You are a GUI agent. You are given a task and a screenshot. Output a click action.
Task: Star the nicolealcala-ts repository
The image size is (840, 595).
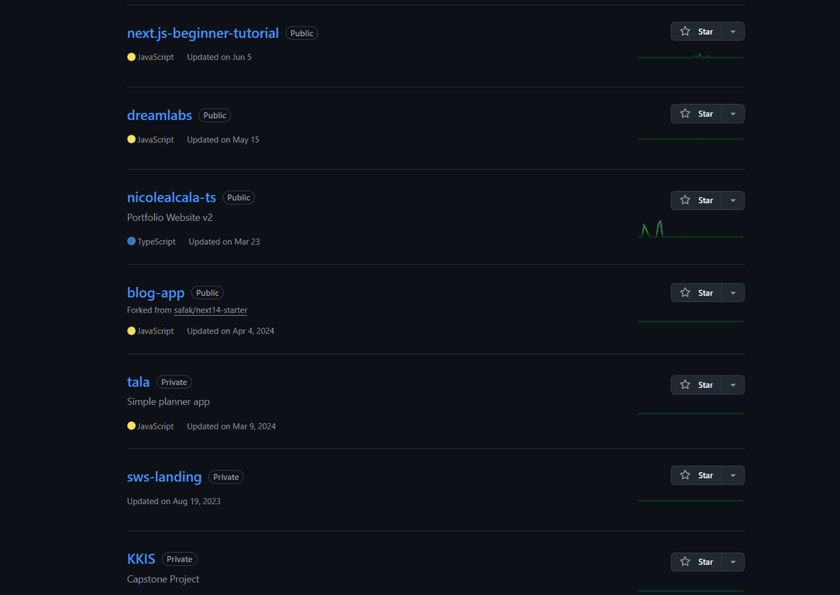(x=697, y=201)
